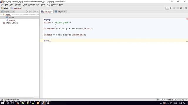Click the Search Everywhere magnifier icon
Viewport: 188px width, 105px height.
click(186, 8)
